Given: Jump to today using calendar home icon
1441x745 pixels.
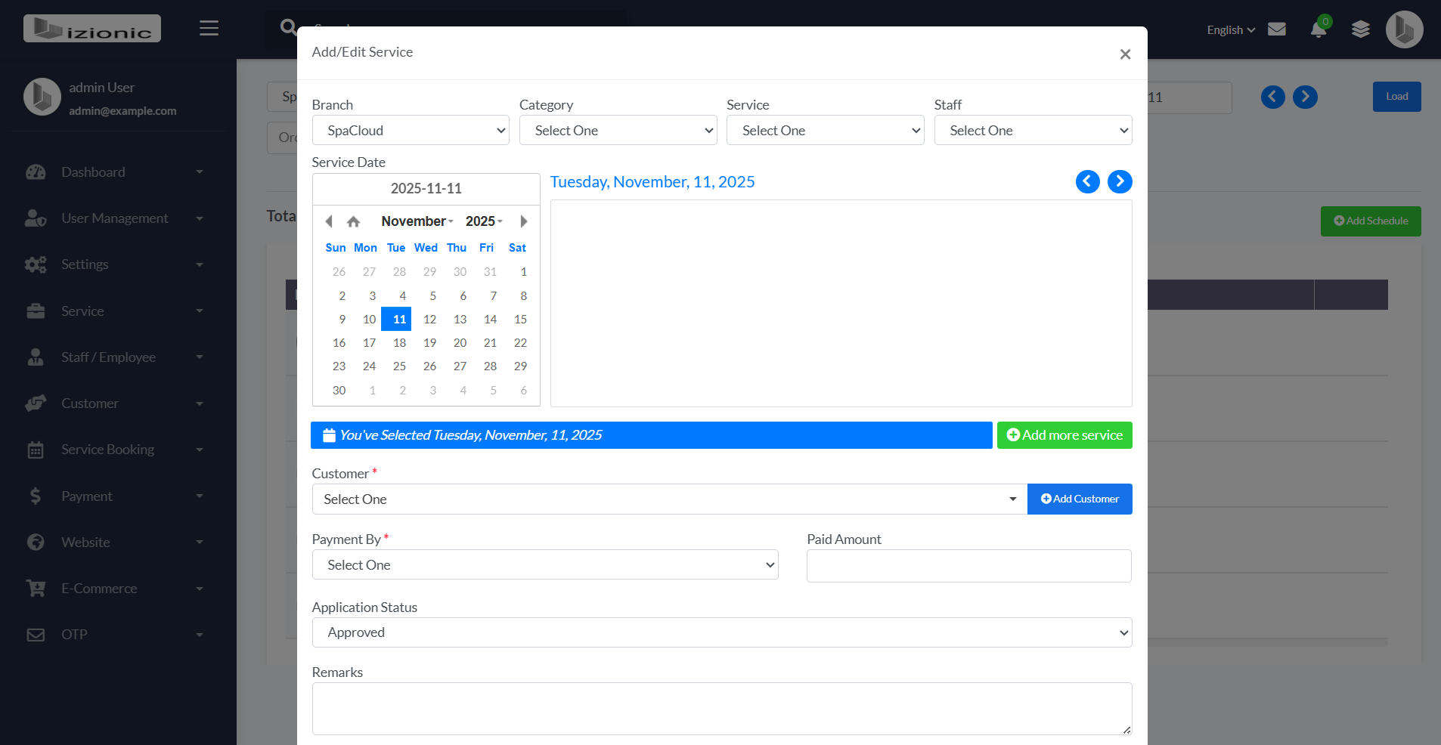Looking at the screenshot, I should coord(353,221).
